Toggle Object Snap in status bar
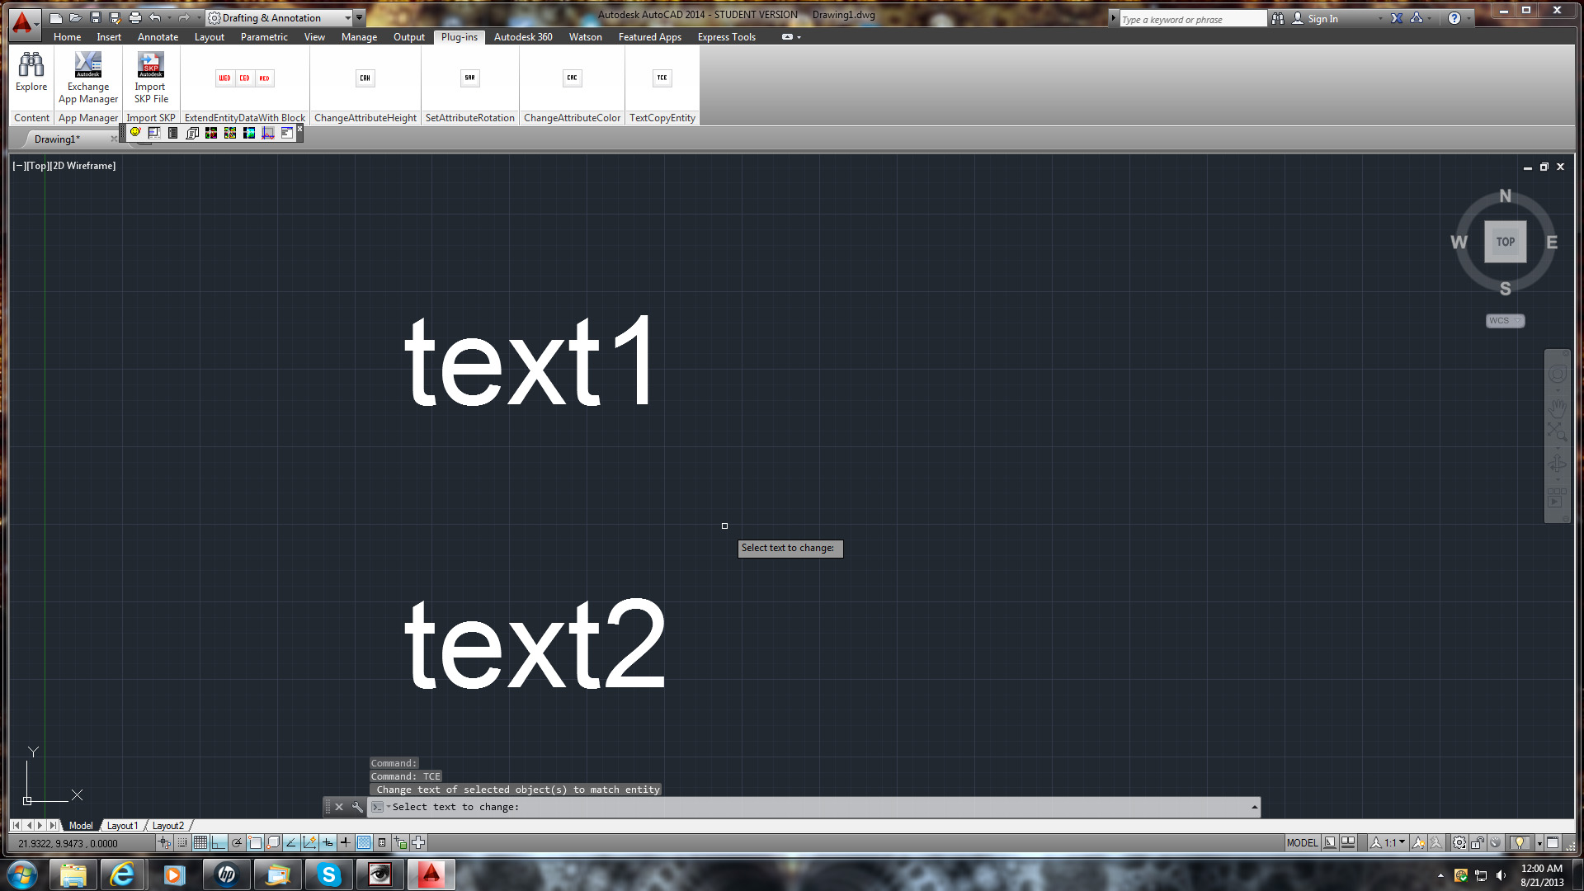 click(255, 842)
